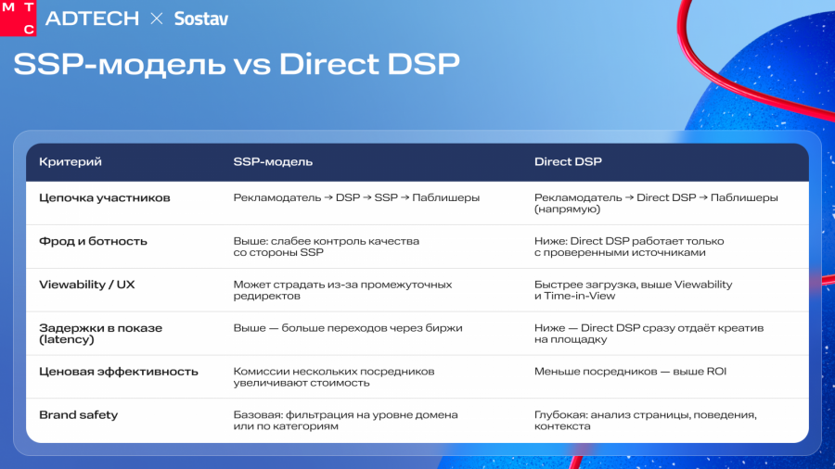The width and height of the screenshot is (835, 469).
Task: Select the slide title SSP-модель vs Direct DSP
Action: pos(237,64)
